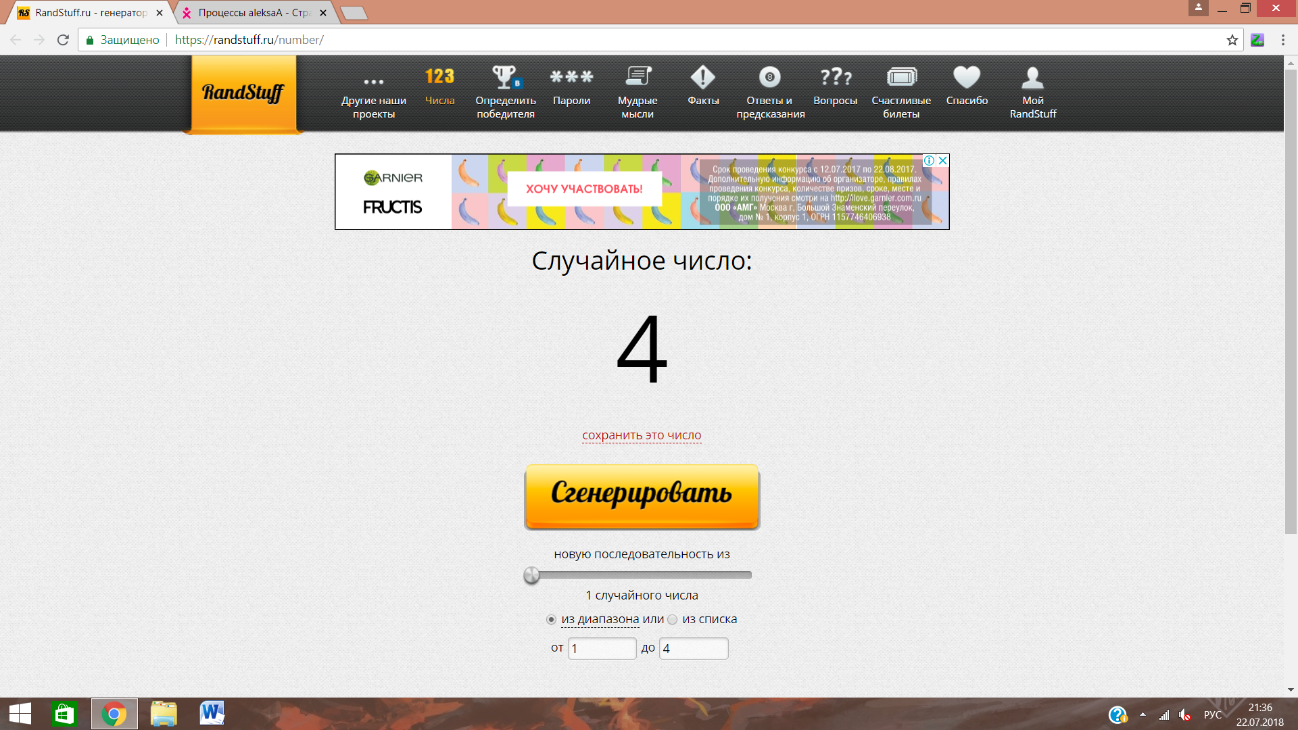Switch to the Процессы aleksaA tab
The height and width of the screenshot is (730, 1298).
(254, 13)
